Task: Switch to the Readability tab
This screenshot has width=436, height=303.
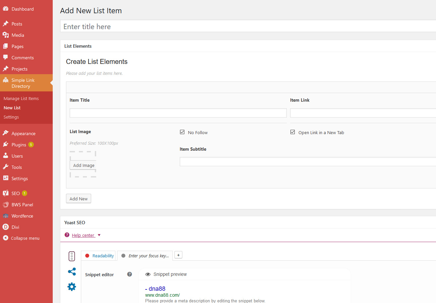Action: point(99,256)
